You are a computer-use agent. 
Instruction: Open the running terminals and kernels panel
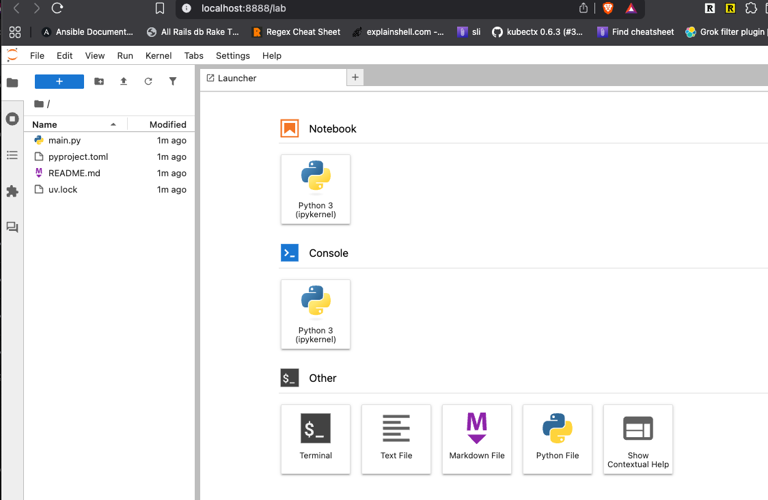12,119
